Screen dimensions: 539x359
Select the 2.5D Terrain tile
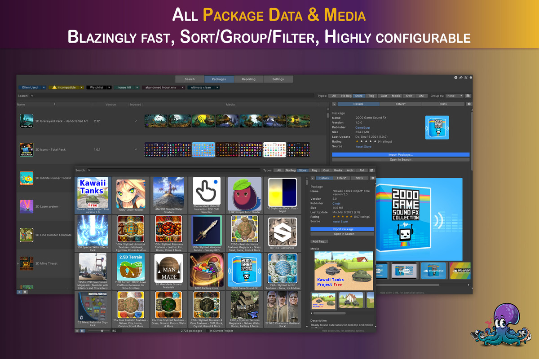point(130,271)
